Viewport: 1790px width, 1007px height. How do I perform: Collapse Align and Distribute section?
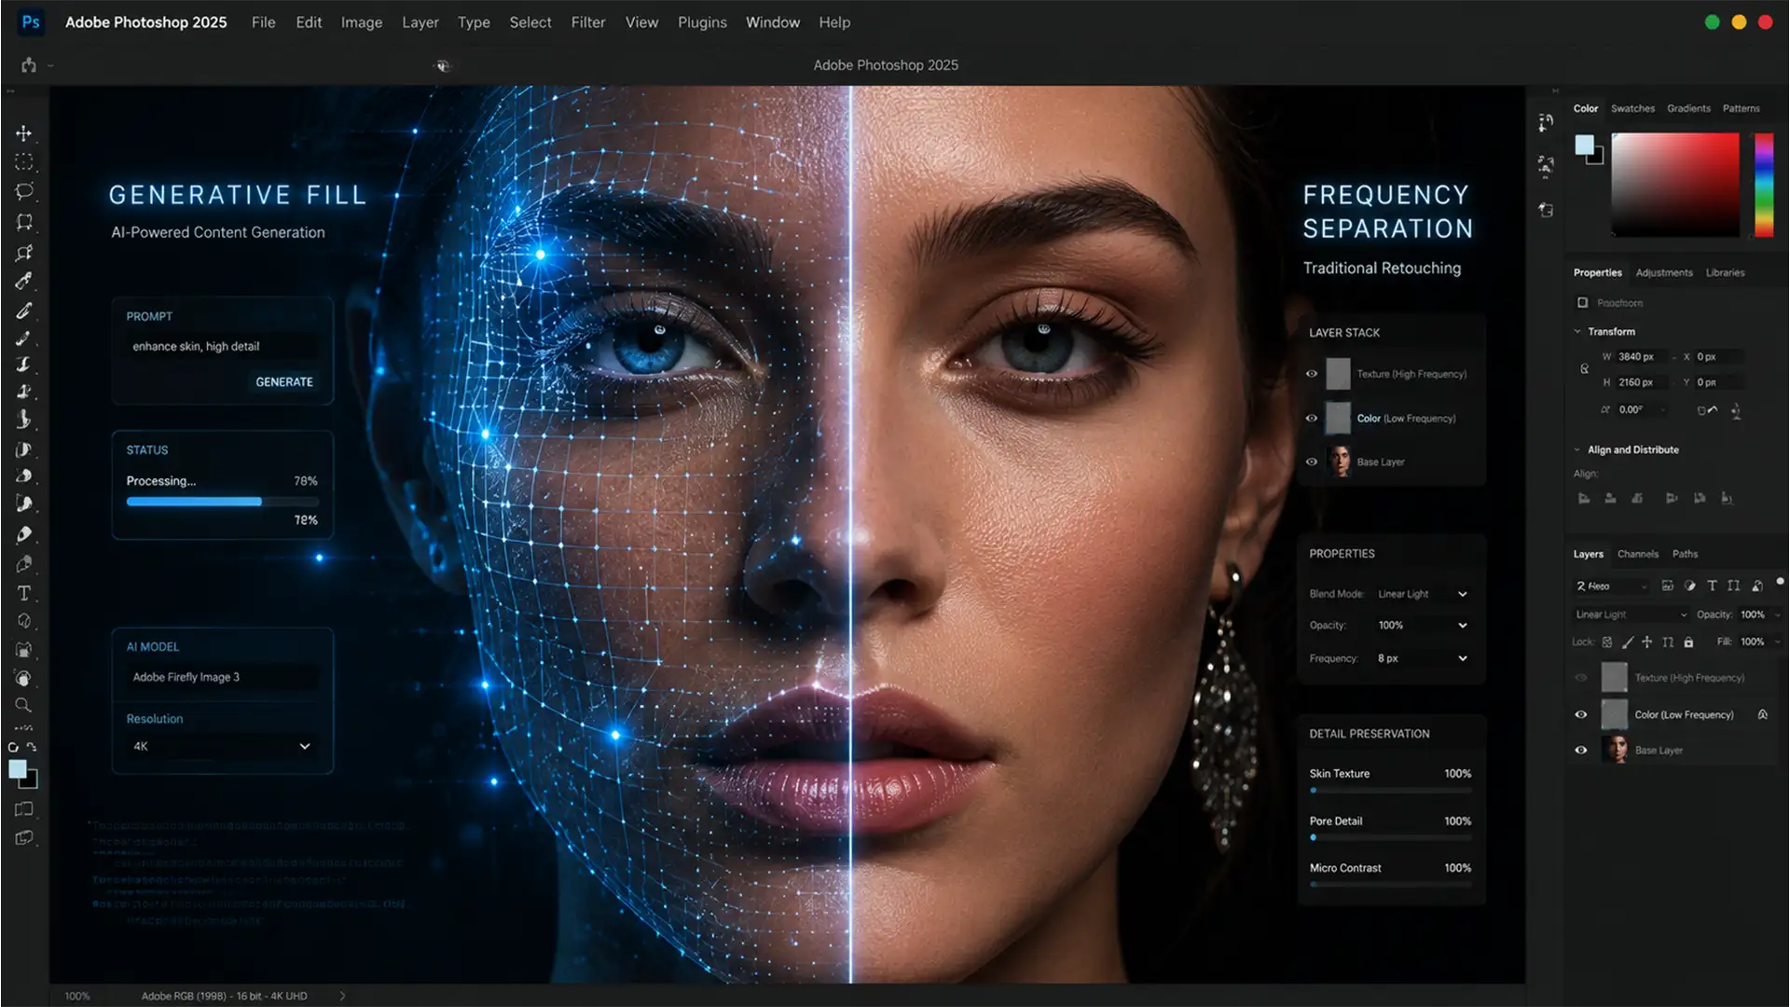(1577, 449)
